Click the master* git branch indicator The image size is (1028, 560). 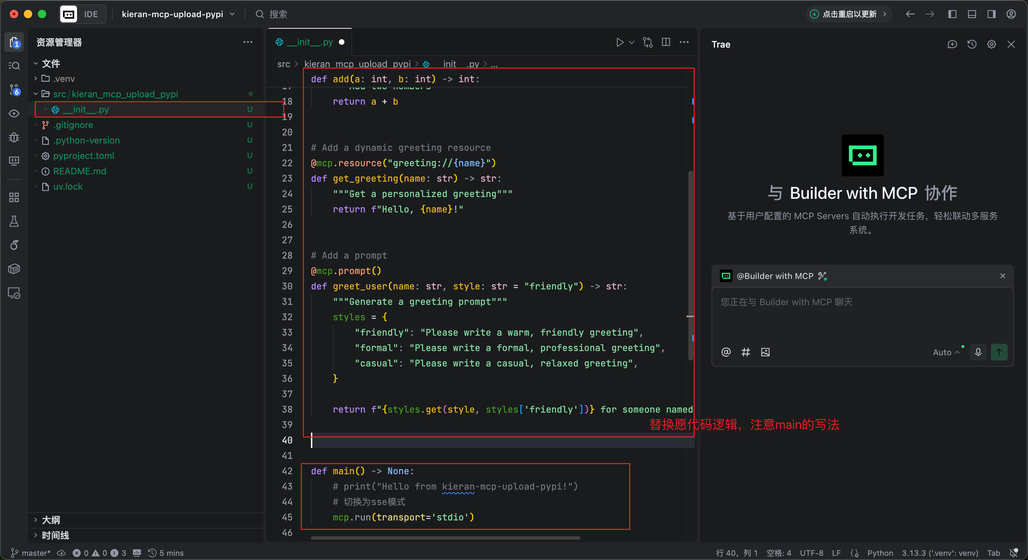coord(31,553)
